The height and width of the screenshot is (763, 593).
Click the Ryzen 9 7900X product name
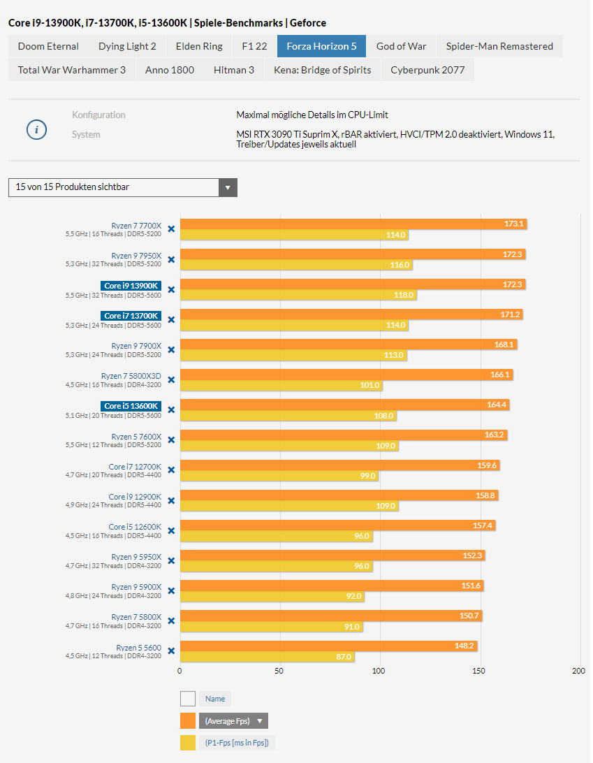click(136, 346)
